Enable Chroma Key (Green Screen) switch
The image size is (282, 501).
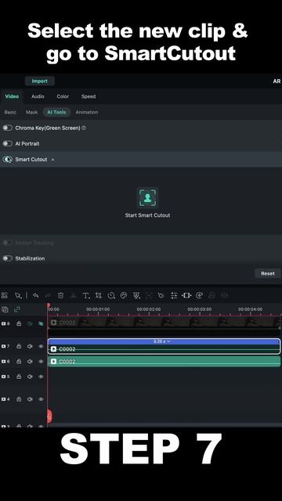pos(7,128)
